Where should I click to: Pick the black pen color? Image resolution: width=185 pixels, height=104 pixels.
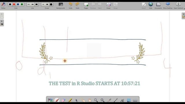coord(10,5)
